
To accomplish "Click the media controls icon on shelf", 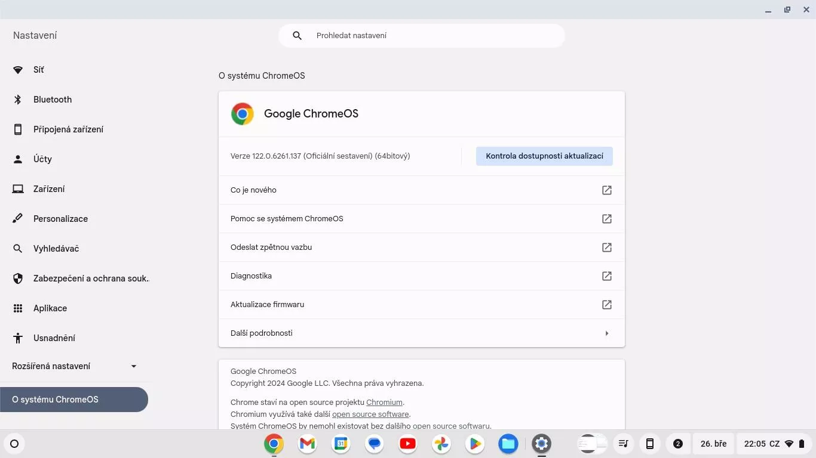I will (624, 444).
